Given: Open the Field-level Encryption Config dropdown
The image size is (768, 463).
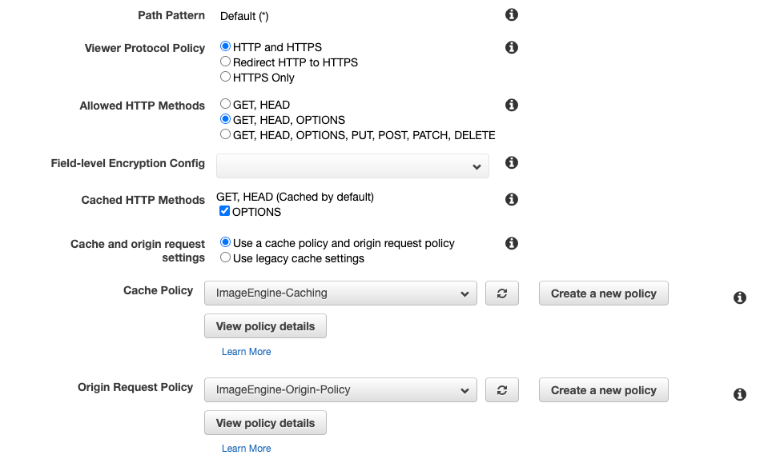Looking at the screenshot, I should [x=352, y=166].
